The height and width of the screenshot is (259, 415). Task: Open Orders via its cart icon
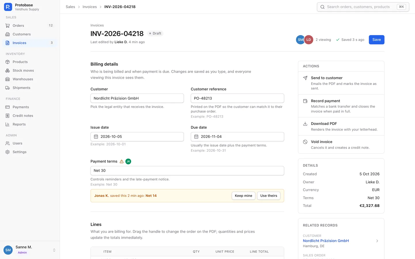tap(7, 26)
